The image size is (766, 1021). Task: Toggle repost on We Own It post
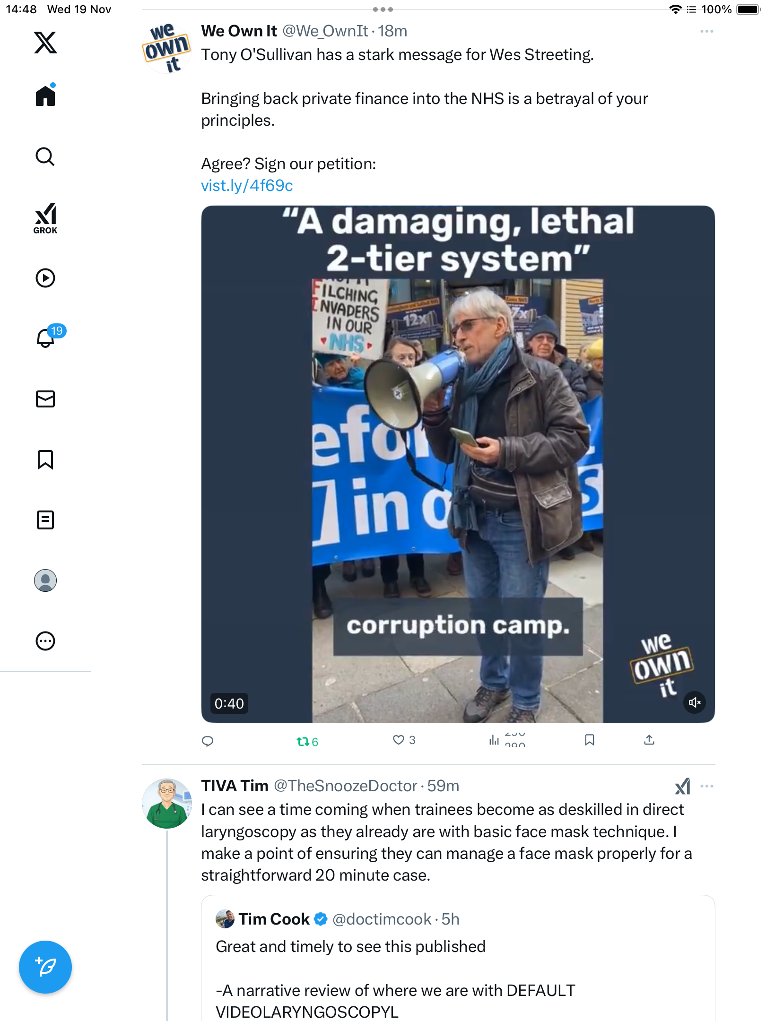coord(307,742)
